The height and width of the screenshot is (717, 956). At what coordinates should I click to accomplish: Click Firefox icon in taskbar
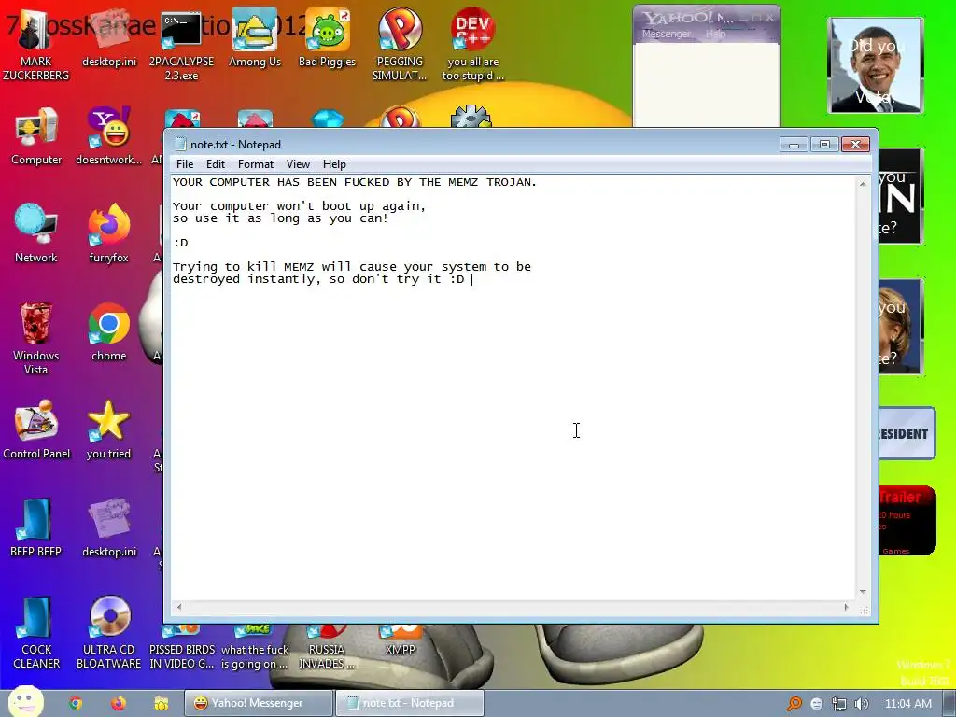point(119,704)
